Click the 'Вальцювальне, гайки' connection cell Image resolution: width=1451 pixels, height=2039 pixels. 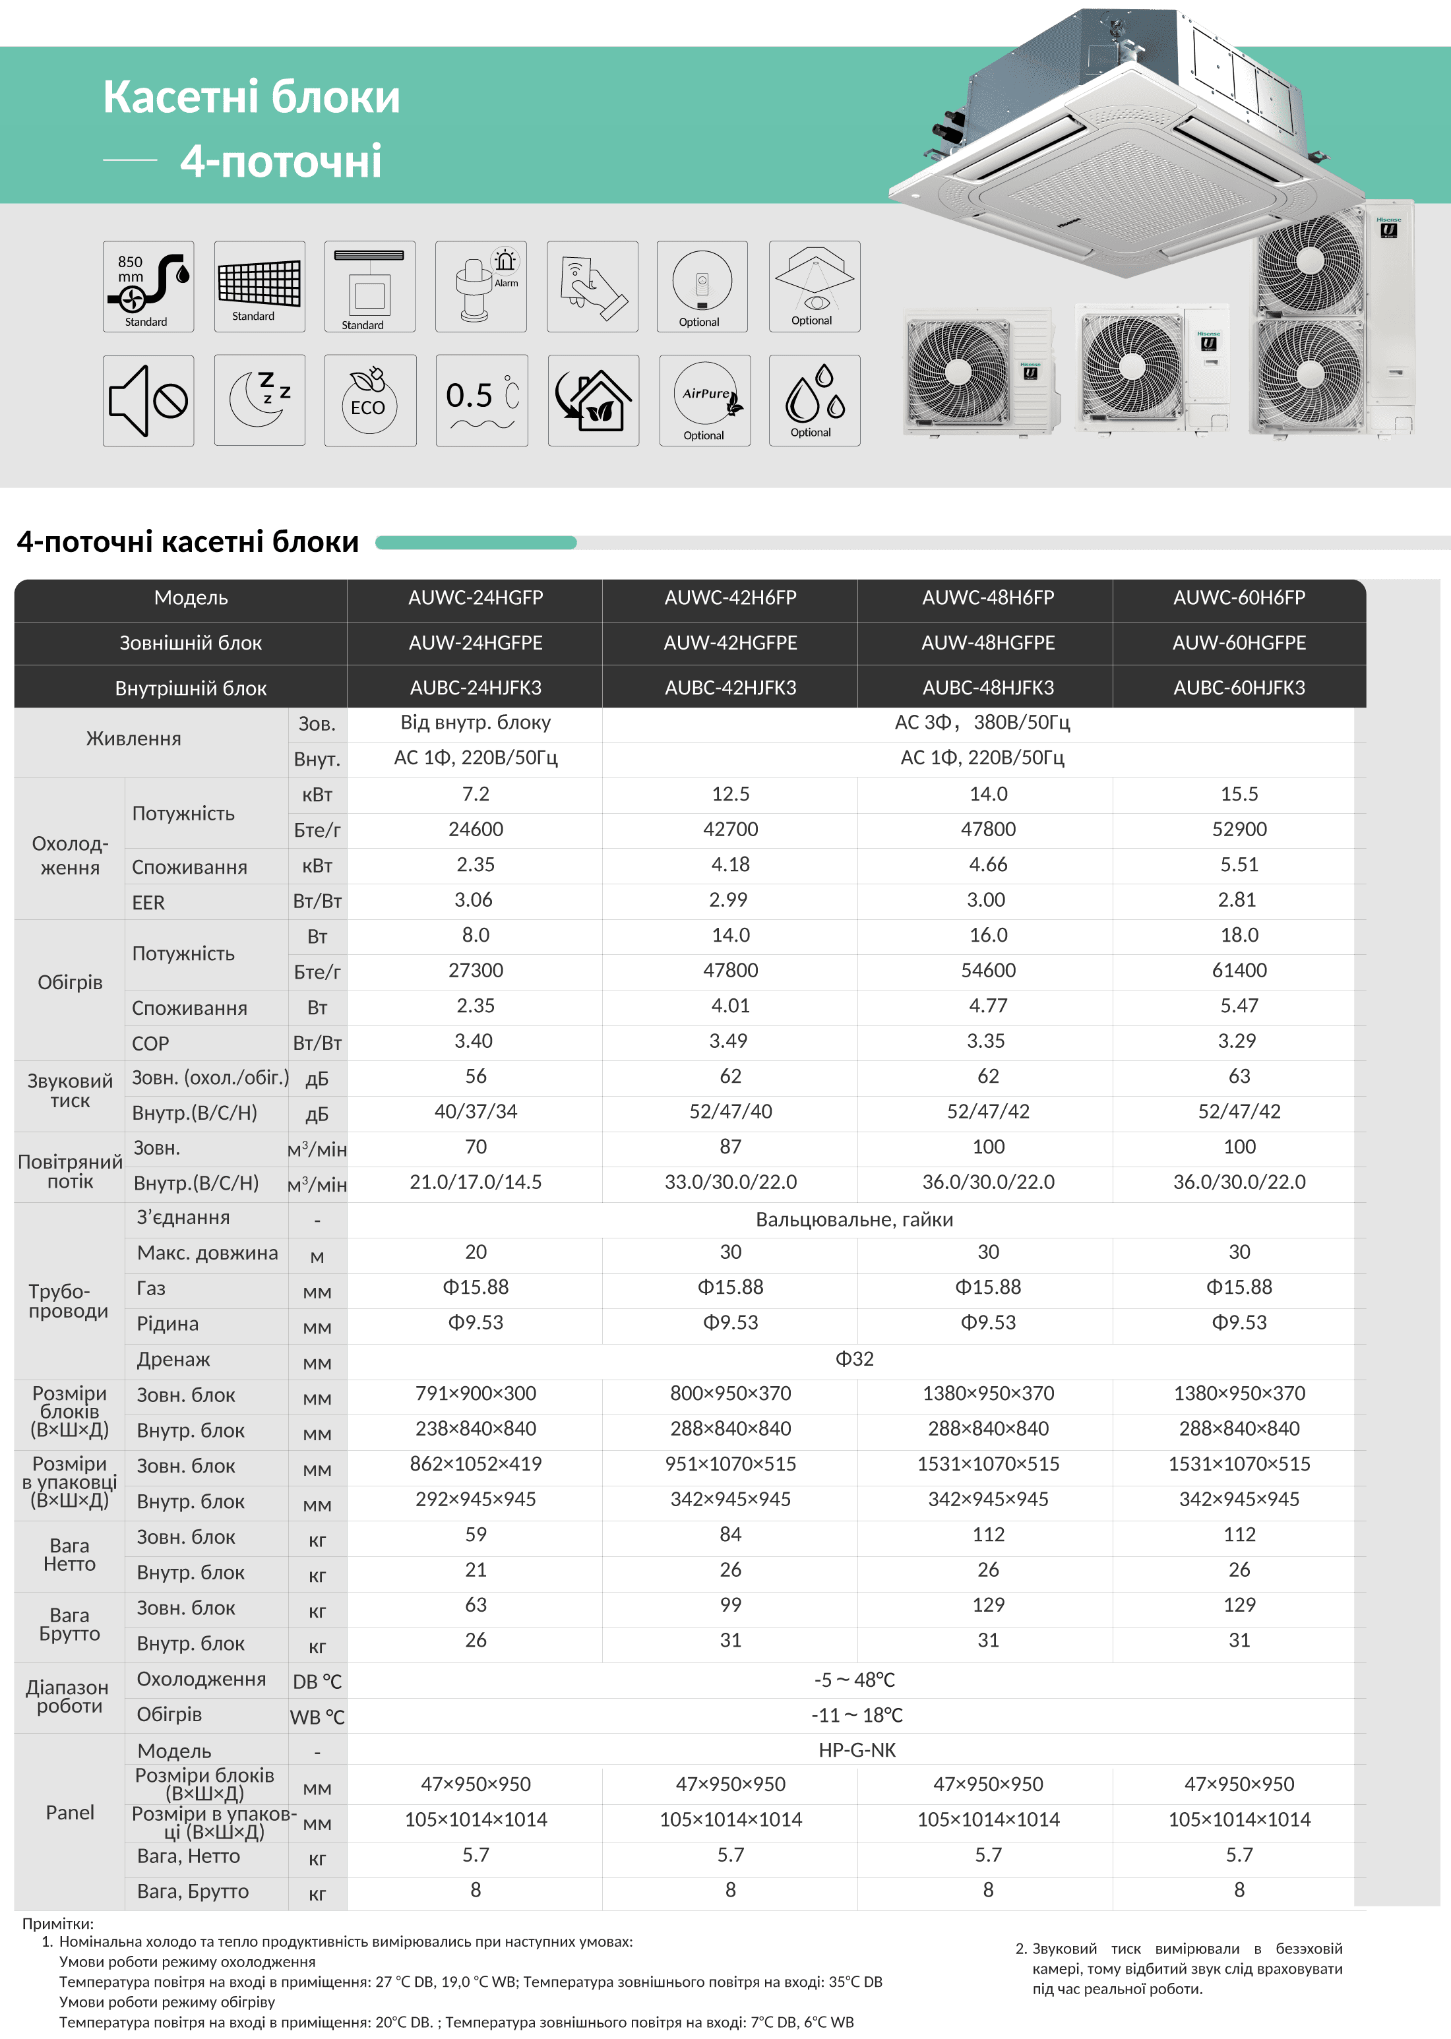coord(854,1219)
